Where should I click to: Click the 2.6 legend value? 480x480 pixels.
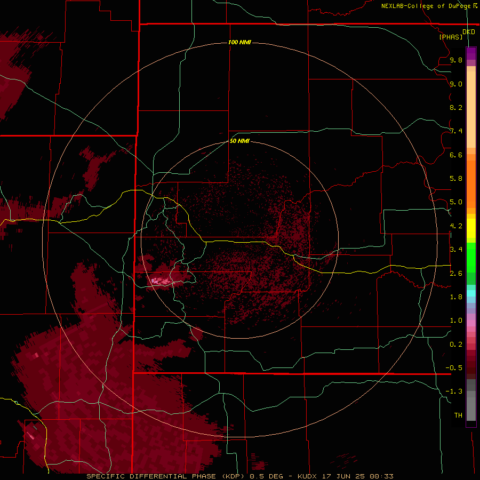click(x=456, y=273)
